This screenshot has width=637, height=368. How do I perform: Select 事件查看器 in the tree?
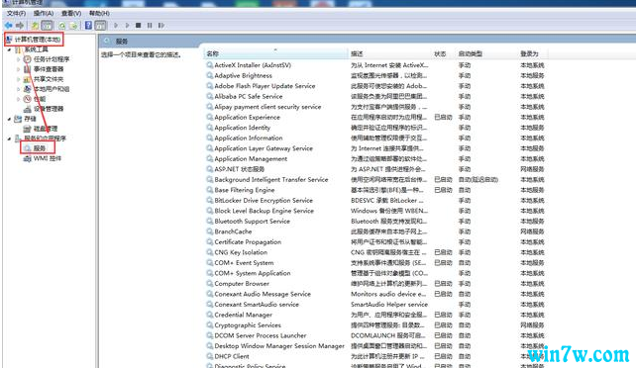[x=49, y=69]
